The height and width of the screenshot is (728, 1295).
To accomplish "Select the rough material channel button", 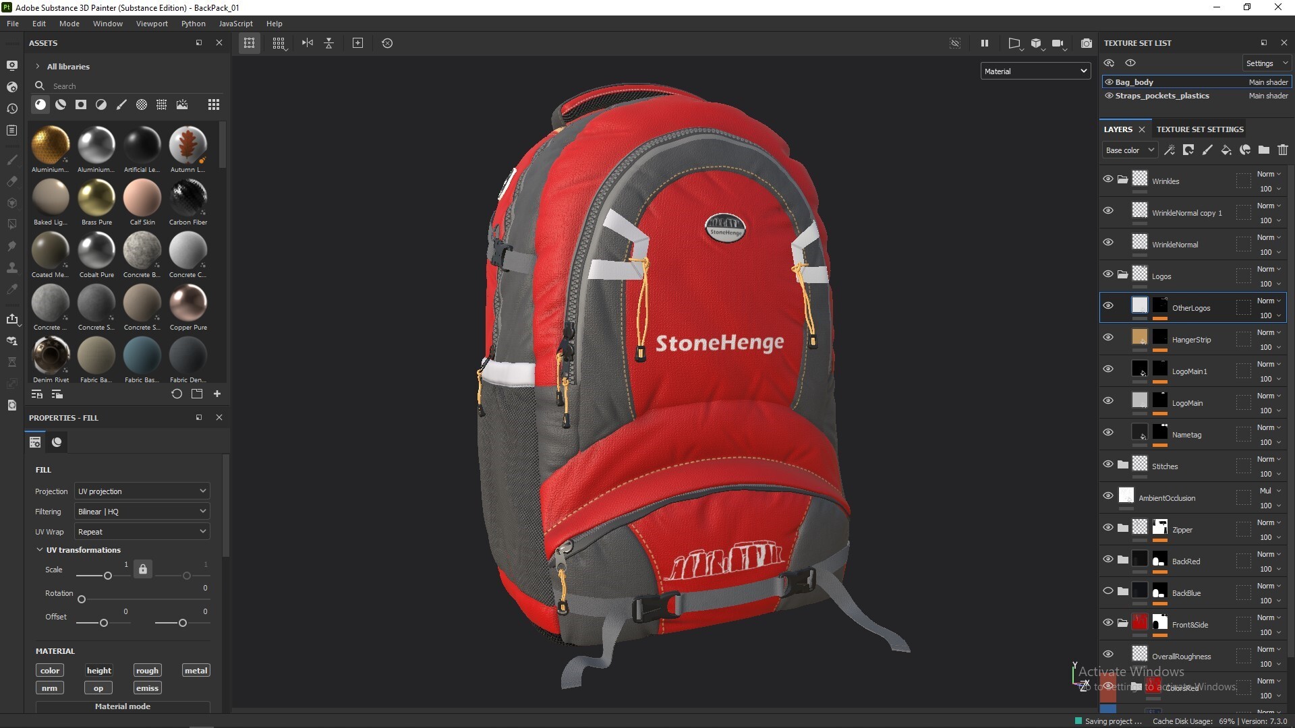I will click(x=147, y=670).
